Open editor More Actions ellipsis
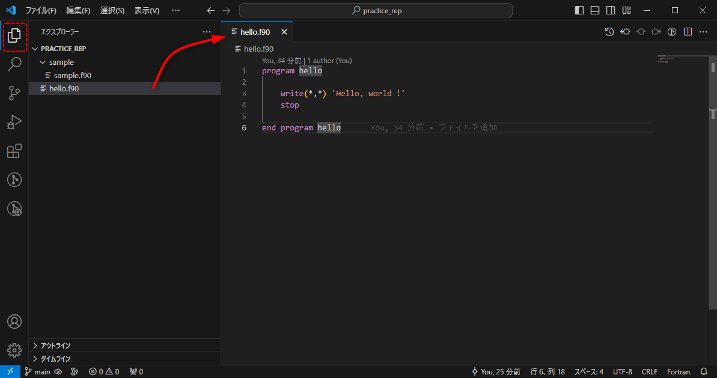This screenshot has height=378, width=717. [x=703, y=31]
